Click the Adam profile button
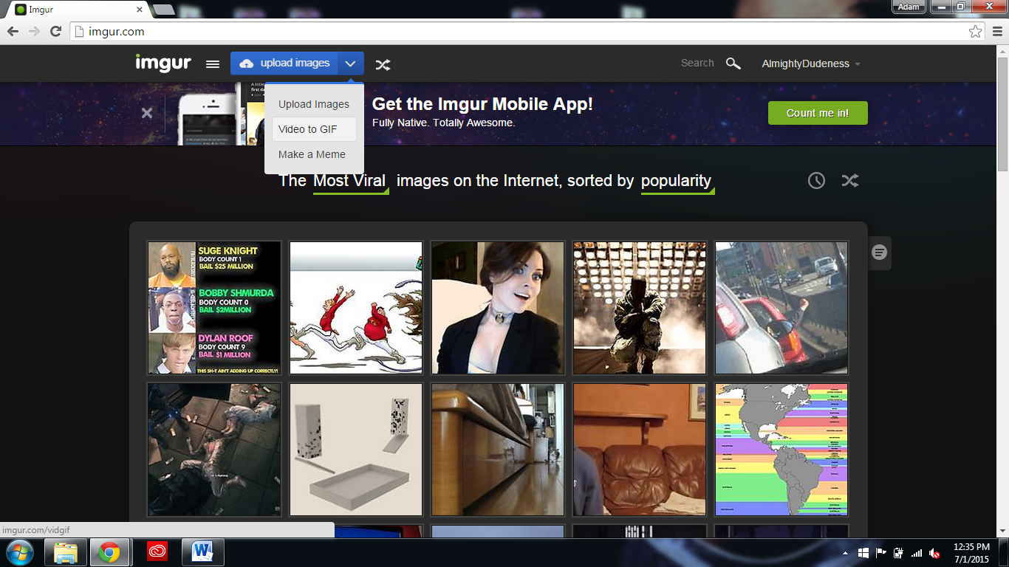The width and height of the screenshot is (1009, 567). tap(909, 7)
